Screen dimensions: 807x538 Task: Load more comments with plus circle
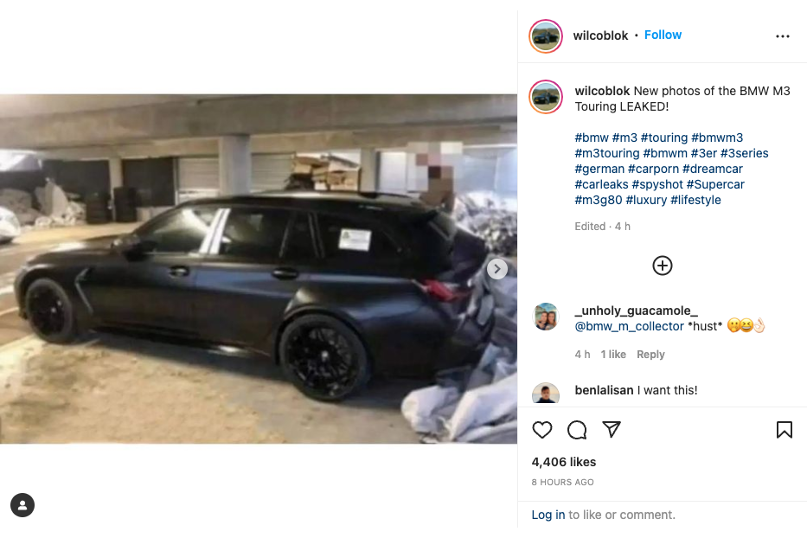(662, 266)
